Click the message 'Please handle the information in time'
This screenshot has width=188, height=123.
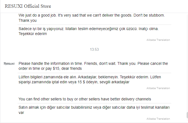pyautogui.click(x=93, y=66)
